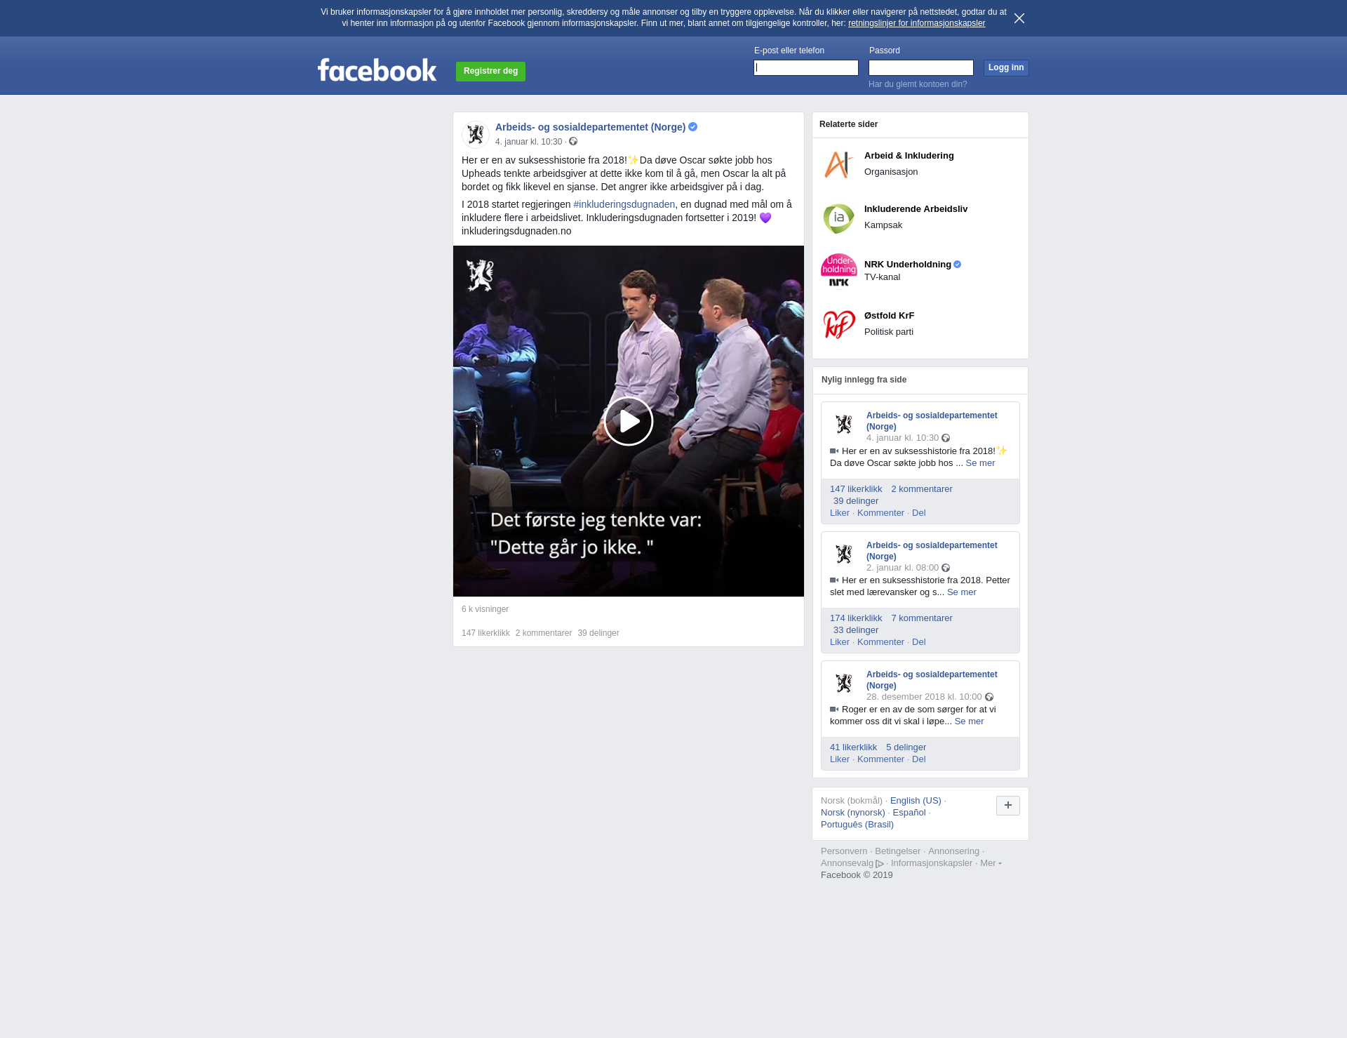Click video icon in Roger sidebar post
This screenshot has width=1347, height=1038.
(834, 710)
